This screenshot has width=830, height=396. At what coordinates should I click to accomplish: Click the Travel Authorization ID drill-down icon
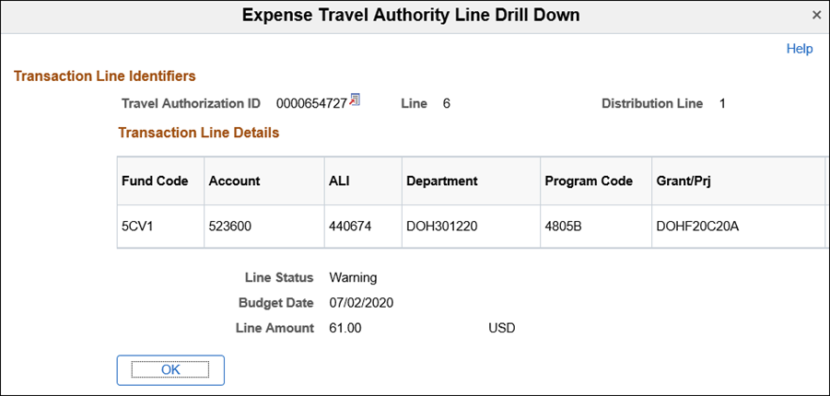tap(356, 99)
